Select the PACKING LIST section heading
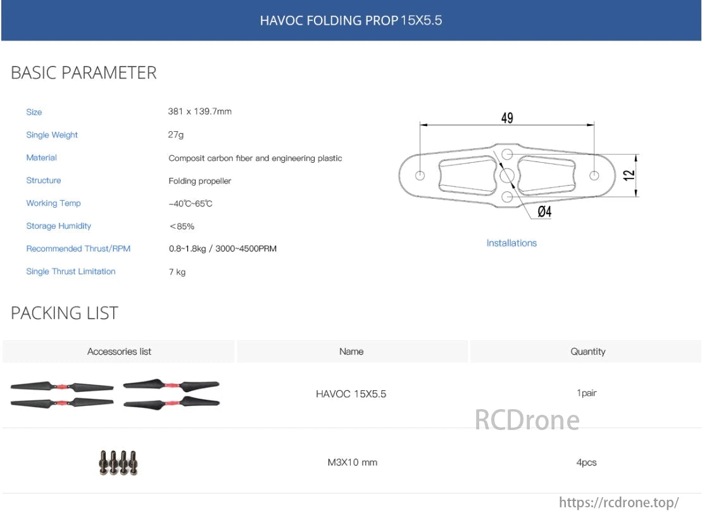Image resolution: width=702 pixels, height=532 pixels. 64,312
